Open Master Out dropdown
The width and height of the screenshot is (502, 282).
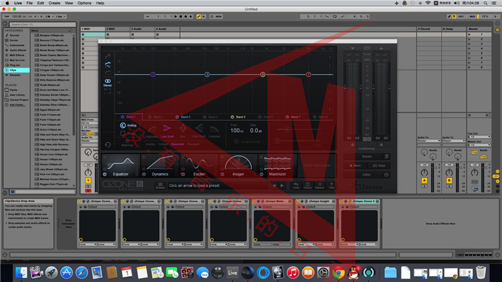479,145
